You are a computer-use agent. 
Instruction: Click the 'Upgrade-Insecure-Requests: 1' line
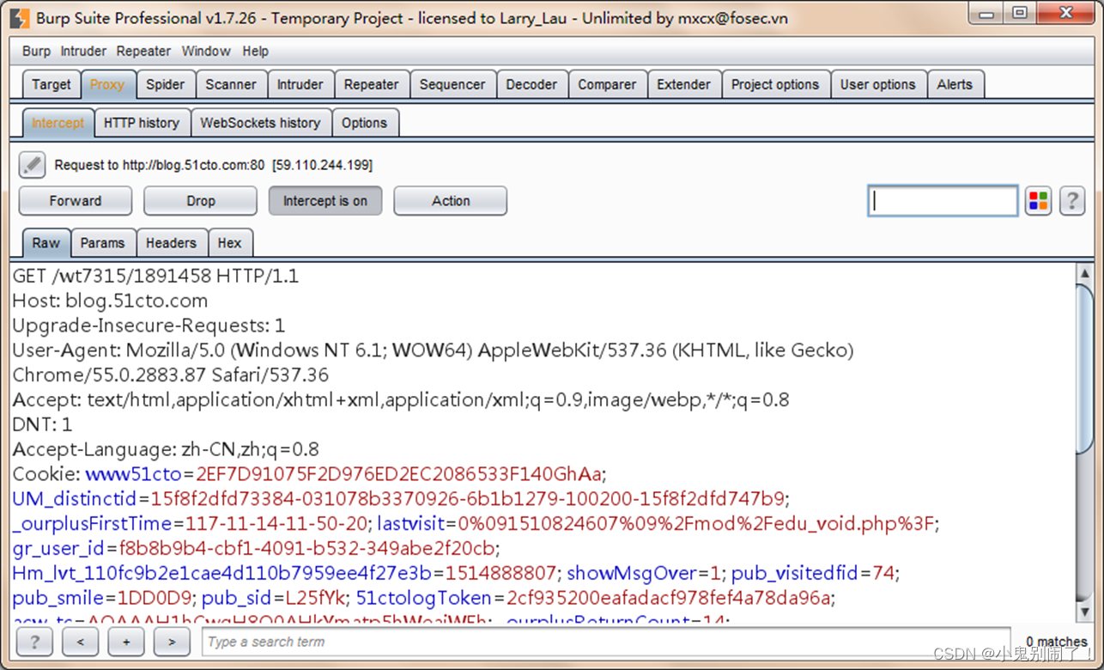[x=149, y=326]
